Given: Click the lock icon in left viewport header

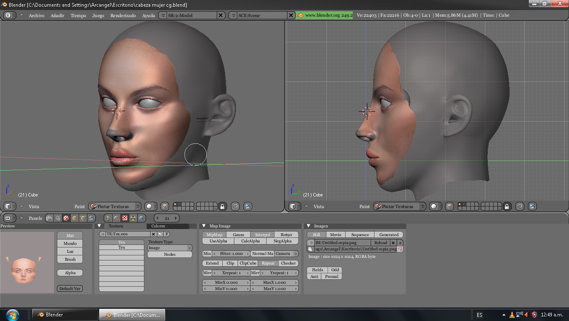Looking at the screenshot, I should pos(223,206).
